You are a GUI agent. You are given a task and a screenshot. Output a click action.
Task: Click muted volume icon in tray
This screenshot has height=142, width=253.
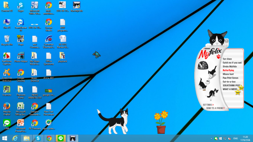229,139
